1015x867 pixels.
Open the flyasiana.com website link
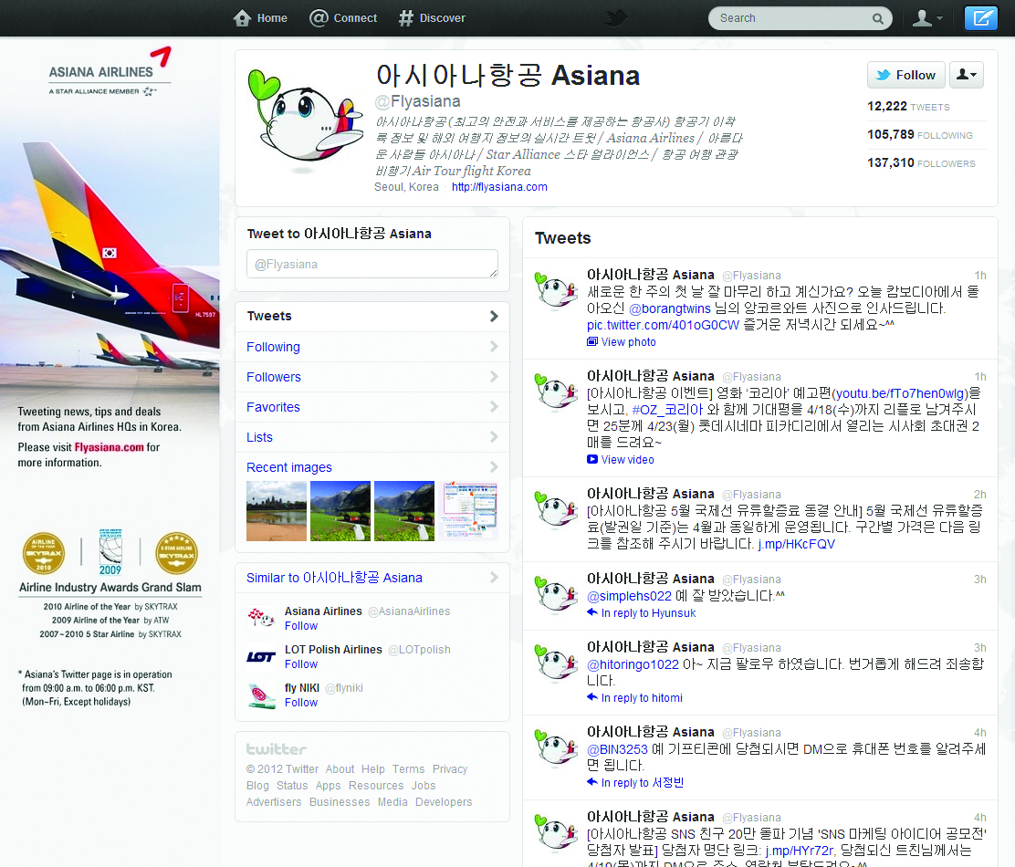(499, 187)
